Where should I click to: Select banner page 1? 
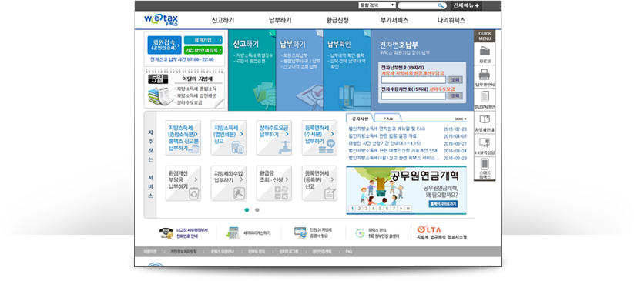pos(352,208)
